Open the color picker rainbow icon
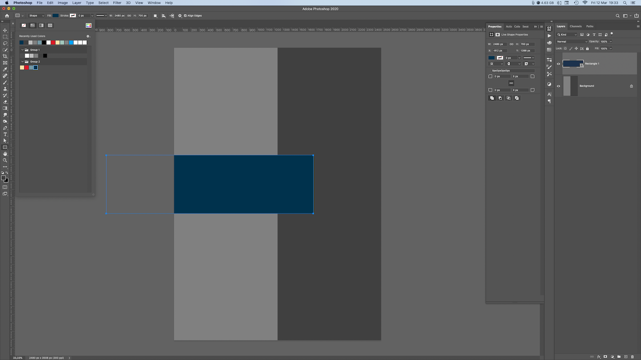The image size is (641, 360). click(x=88, y=25)
